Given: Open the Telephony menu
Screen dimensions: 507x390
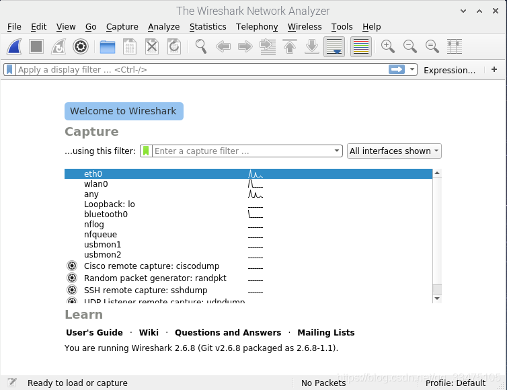Looking at the screenshot, I should (x=257, y=26).
